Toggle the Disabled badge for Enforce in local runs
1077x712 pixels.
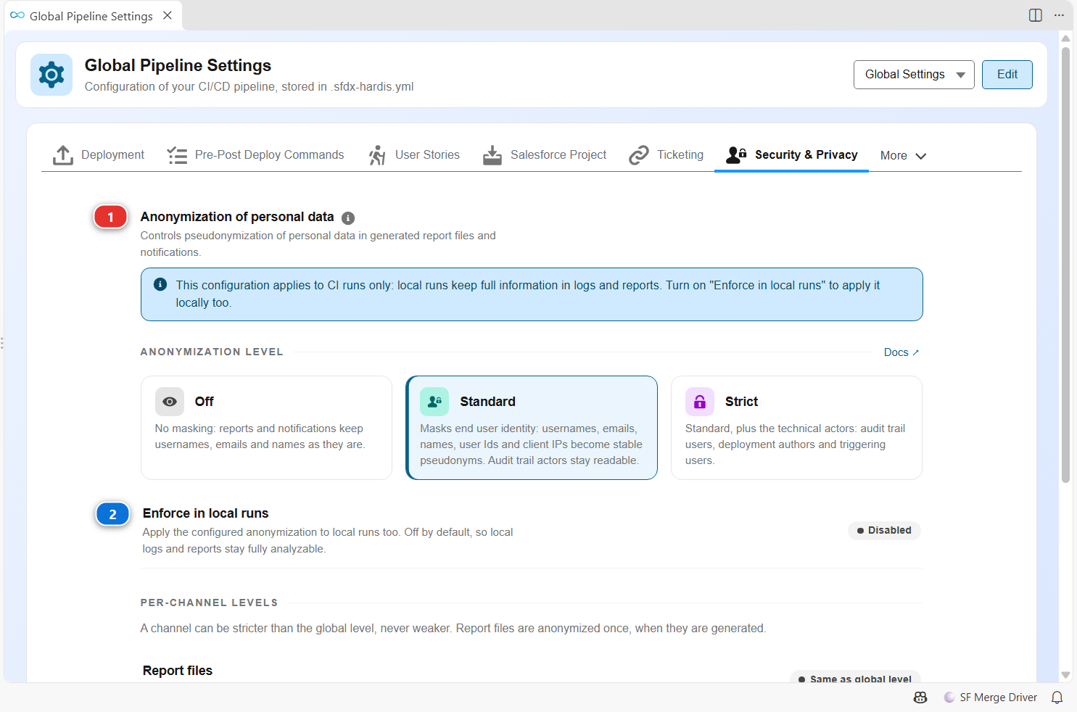884,531
